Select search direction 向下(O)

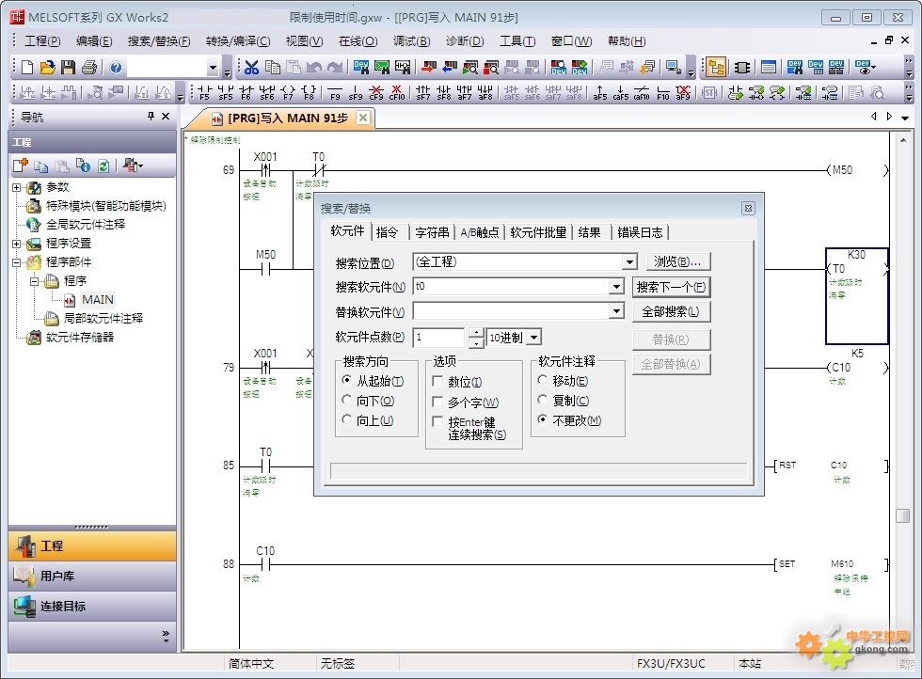[x=347, y=401]
